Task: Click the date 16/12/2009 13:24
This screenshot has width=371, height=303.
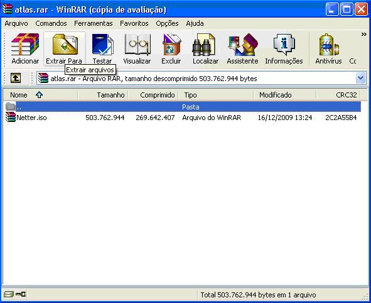Action: tap(285, 118)
